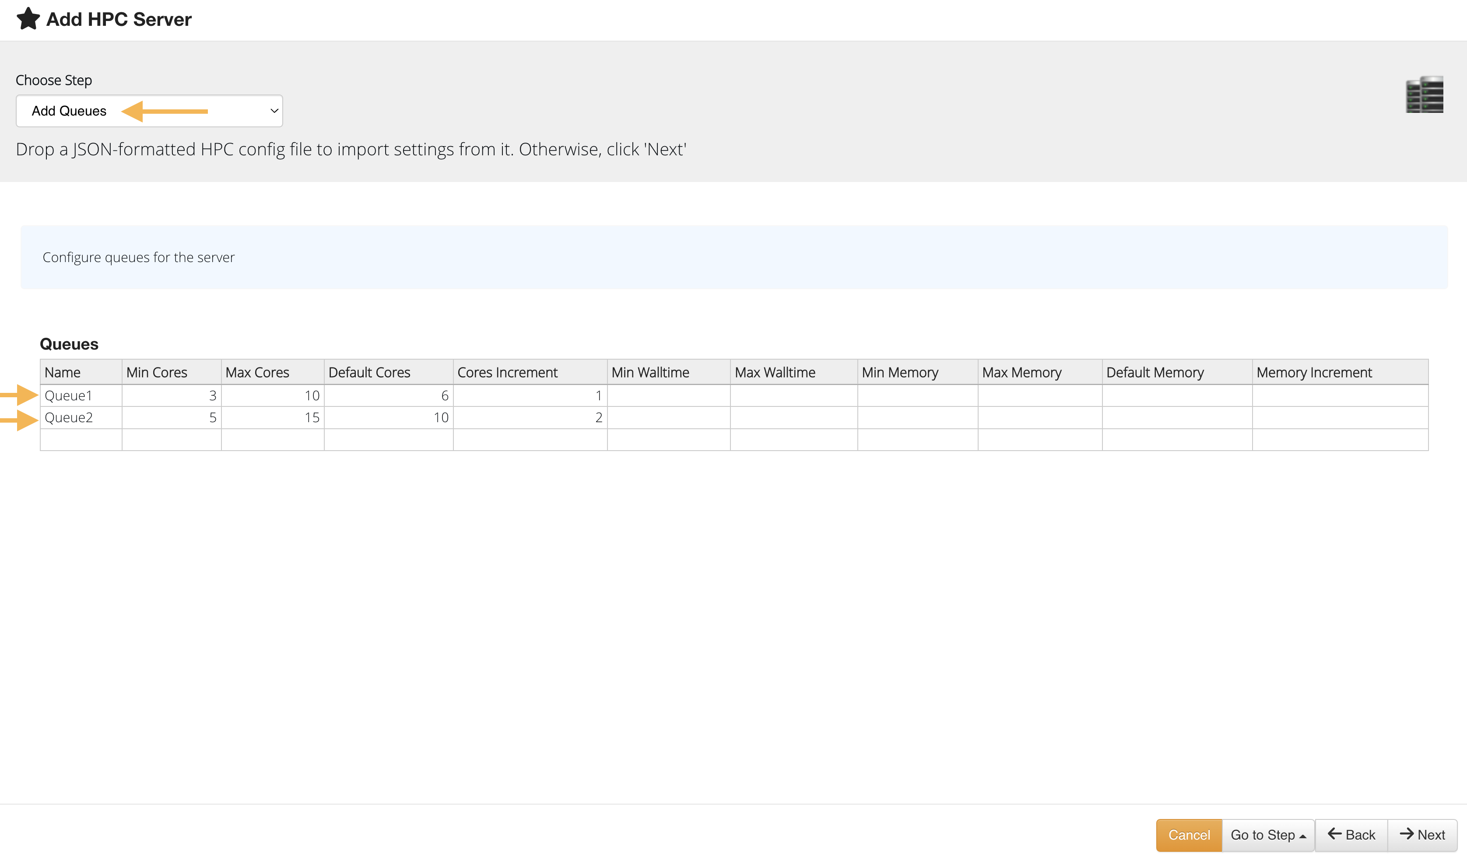
Task: Click the Memory Increment column header
Action: coord(1340,372)
